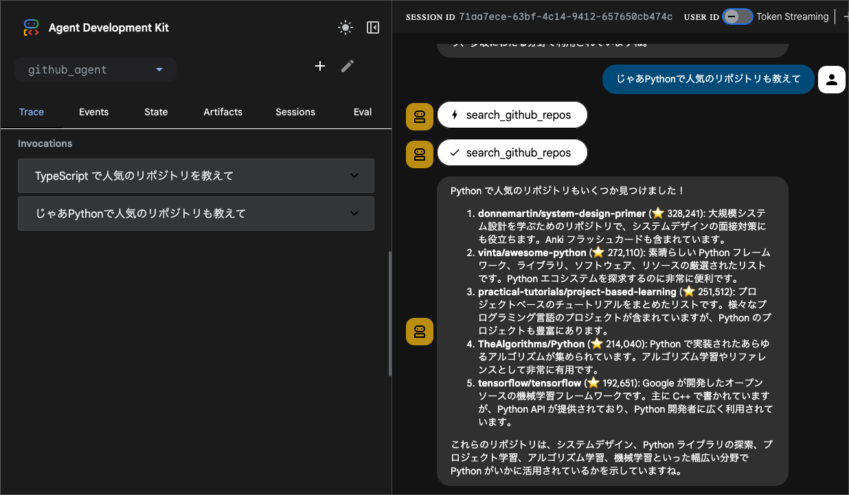Open the Sessions tab
The height and width of the screenshot is (495, 849).
coord(295,112)
